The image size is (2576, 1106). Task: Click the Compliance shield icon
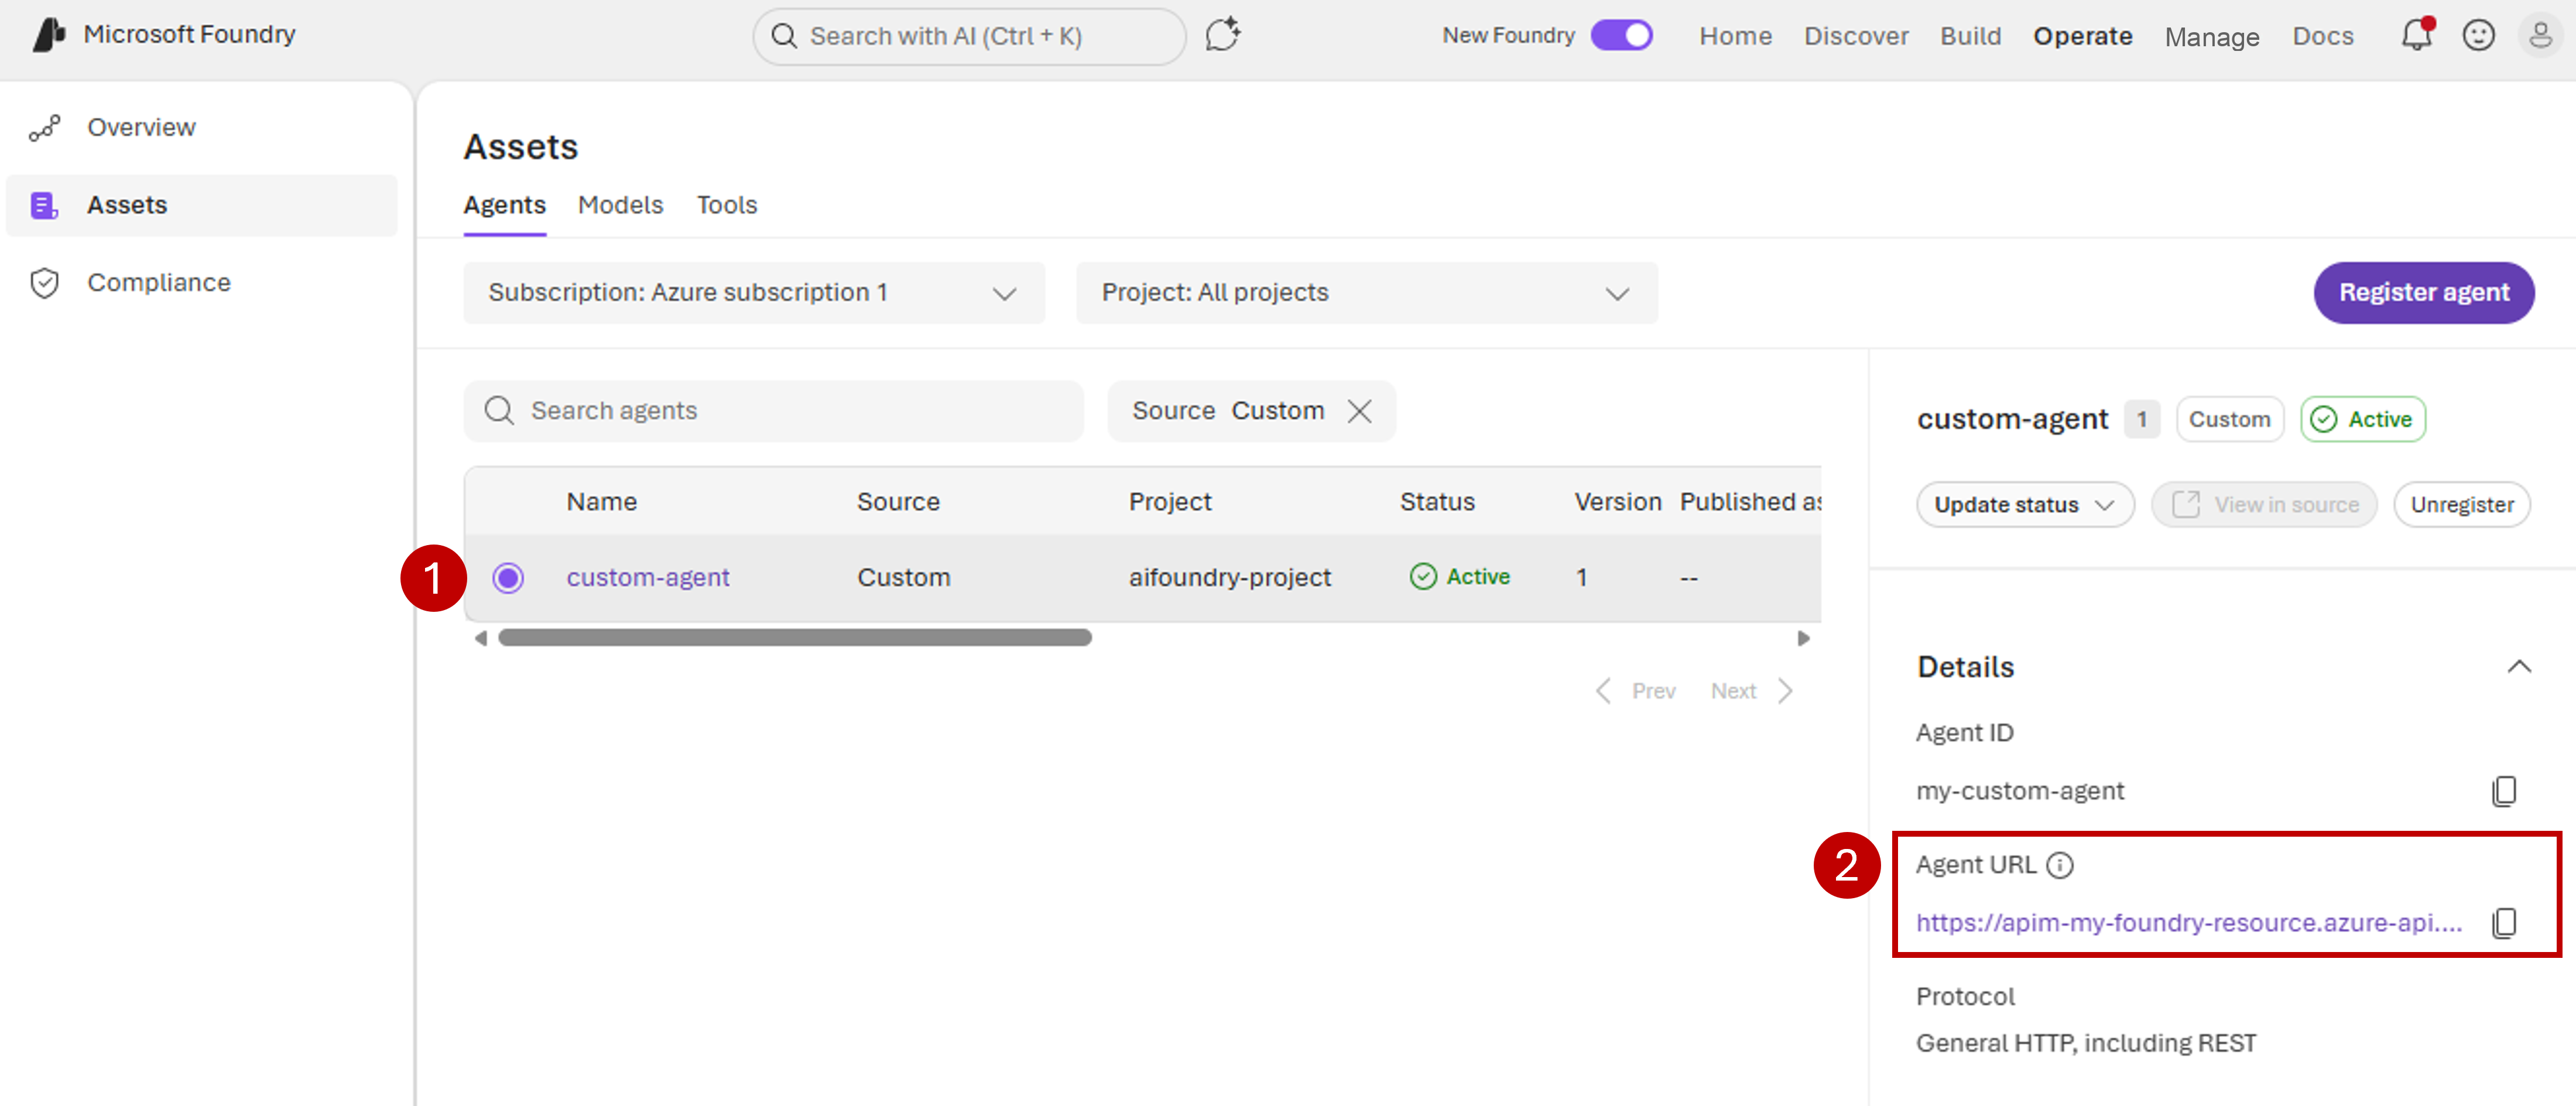pos(45,283)
